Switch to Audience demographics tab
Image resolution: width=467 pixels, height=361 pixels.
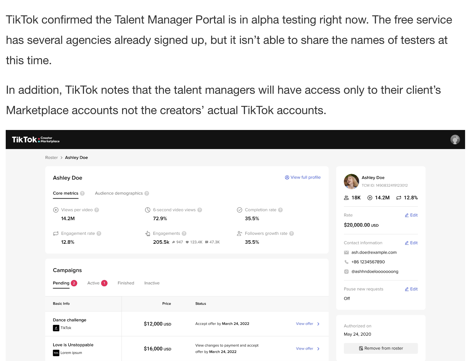[x=119, y=193]
